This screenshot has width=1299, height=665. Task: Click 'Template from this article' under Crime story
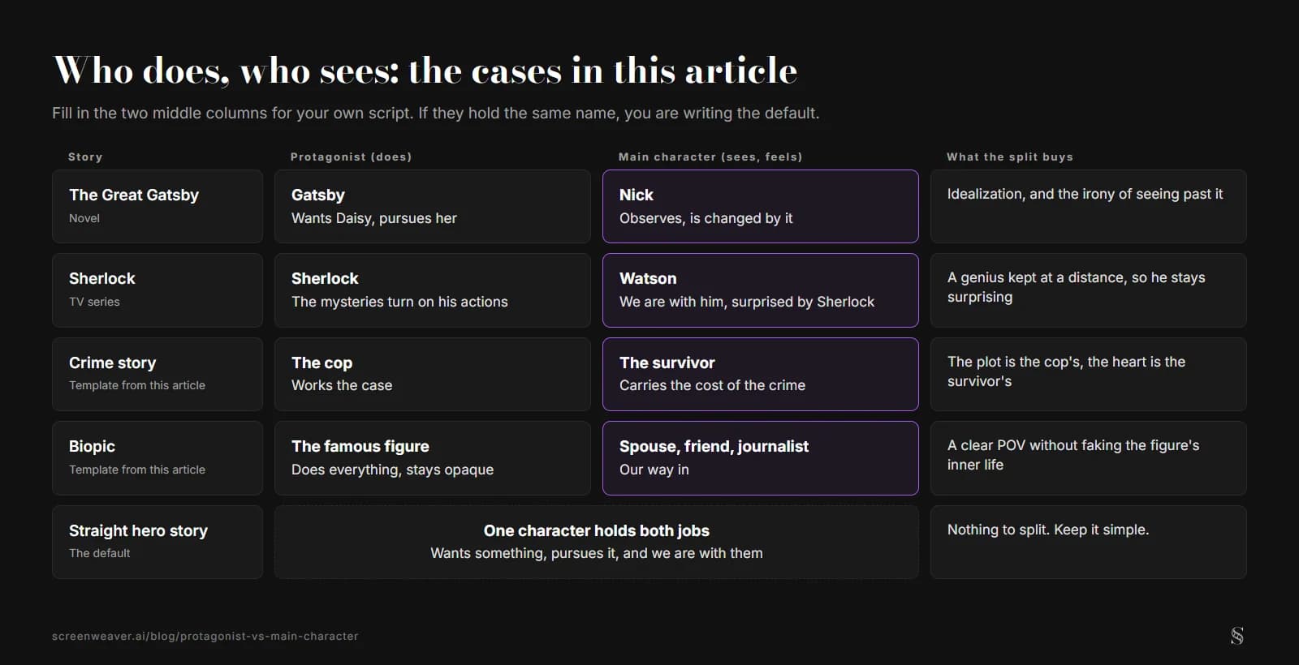(137, 385)
